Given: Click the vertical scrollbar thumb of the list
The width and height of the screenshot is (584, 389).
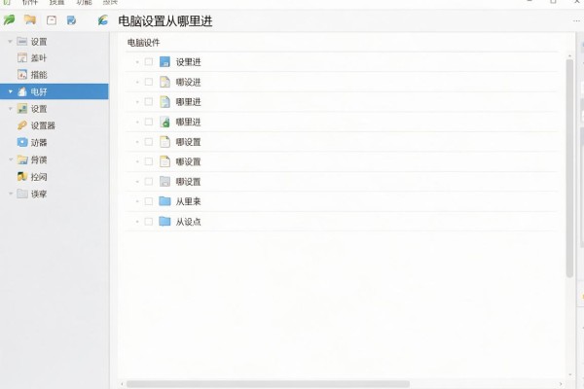Looking at the screenshot, I should tap(569, 168).
